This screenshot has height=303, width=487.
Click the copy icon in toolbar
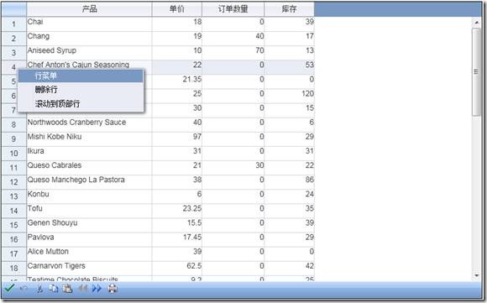point(54,289)
